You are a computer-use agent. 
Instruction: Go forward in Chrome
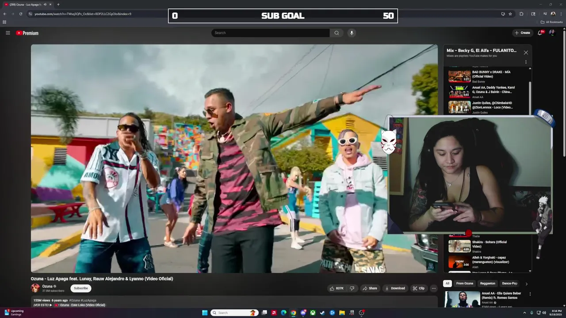tap(13, 14)
